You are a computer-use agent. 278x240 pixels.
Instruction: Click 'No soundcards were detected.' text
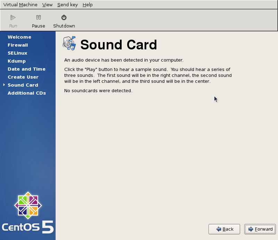point(98,91)
